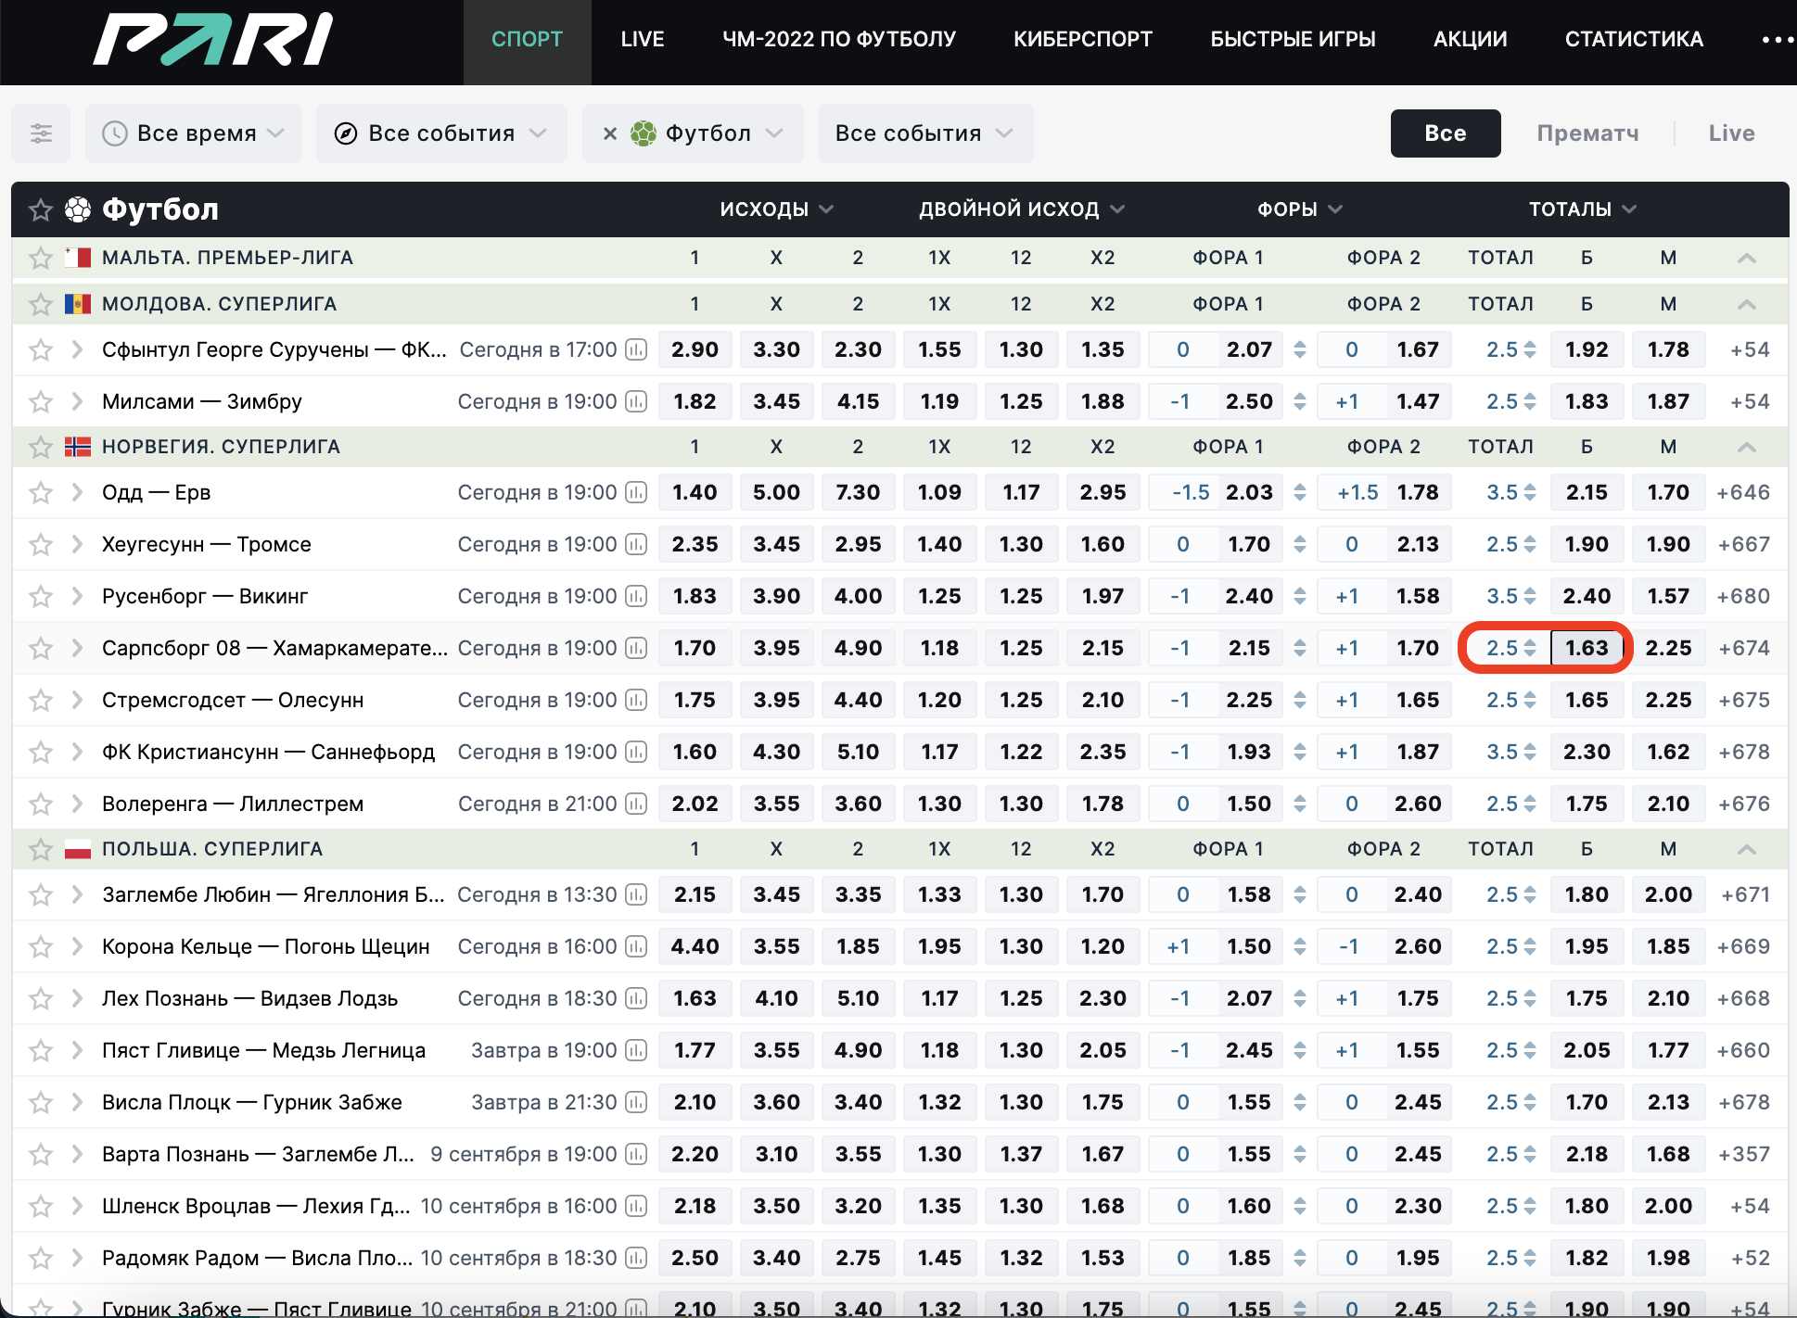Switch to the LIVE tab
This screenshot has width=1797, height=1318.
coord(643,40)
